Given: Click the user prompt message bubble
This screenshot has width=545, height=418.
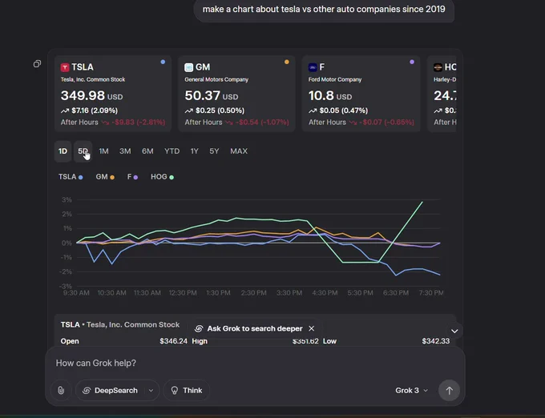Looking at the screenshot, I should click(x=324, y=10).
